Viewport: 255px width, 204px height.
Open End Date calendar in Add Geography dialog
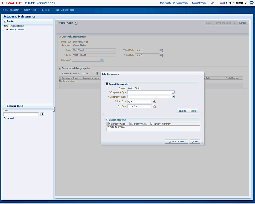point(154,106)
